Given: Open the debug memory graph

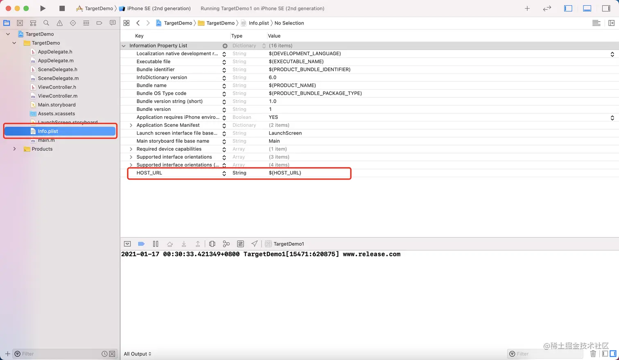Looking at the screenshot, I should tap(226, 244).
